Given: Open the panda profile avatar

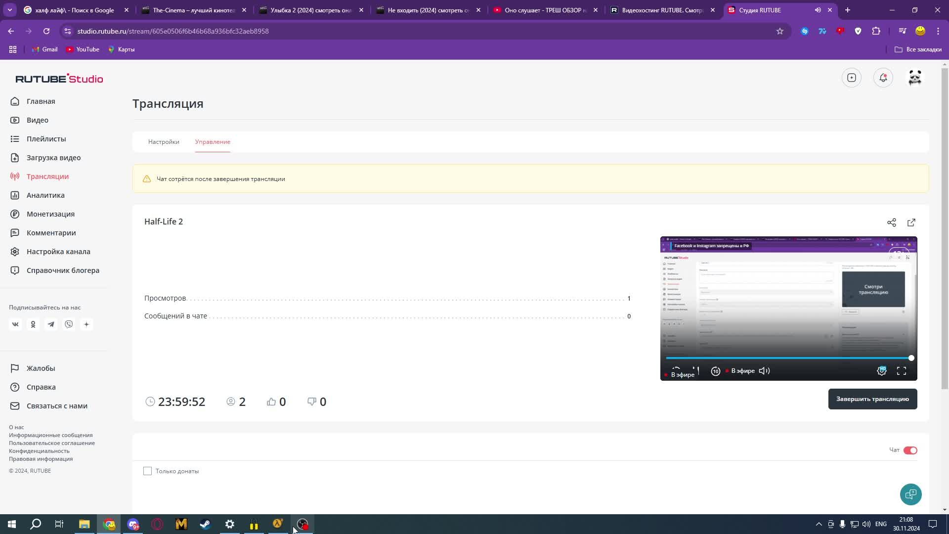Looking at the screenshot, I should 915,78.
